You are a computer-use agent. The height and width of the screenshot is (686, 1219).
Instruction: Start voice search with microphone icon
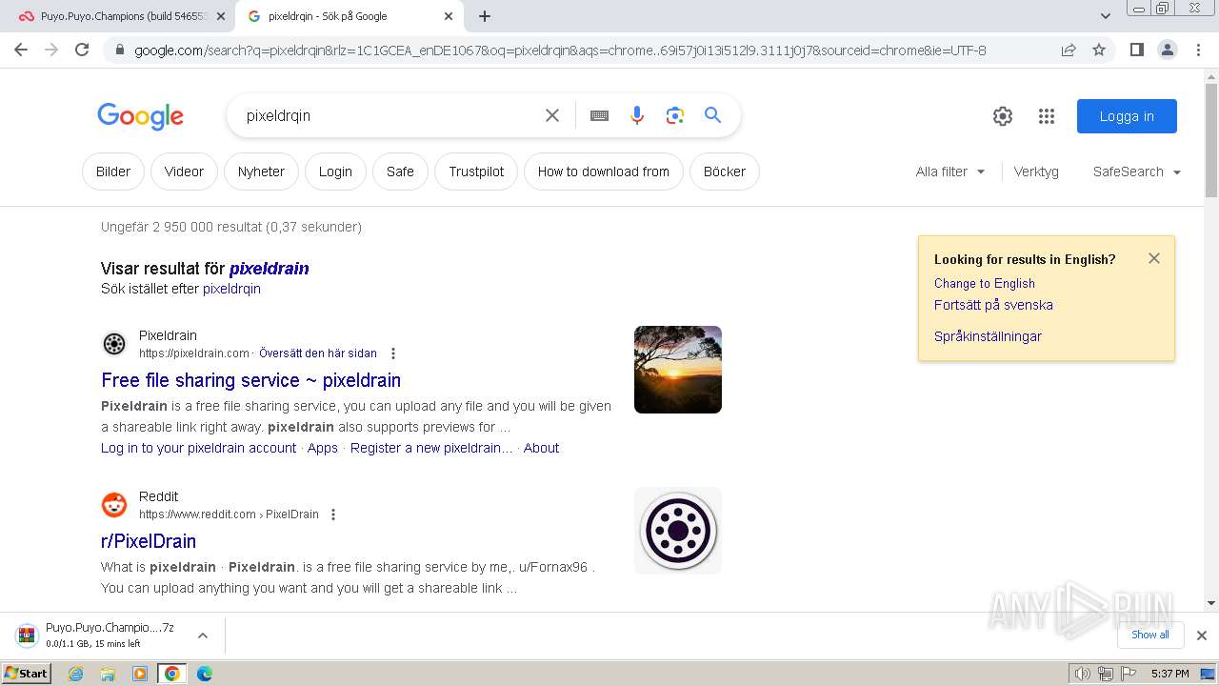637,115
